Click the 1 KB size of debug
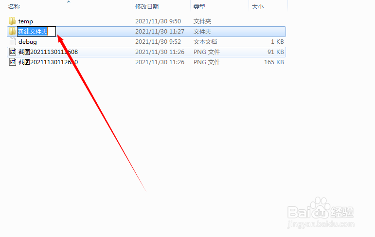Viewport: 375px width, 237px height. click(277, 42)
